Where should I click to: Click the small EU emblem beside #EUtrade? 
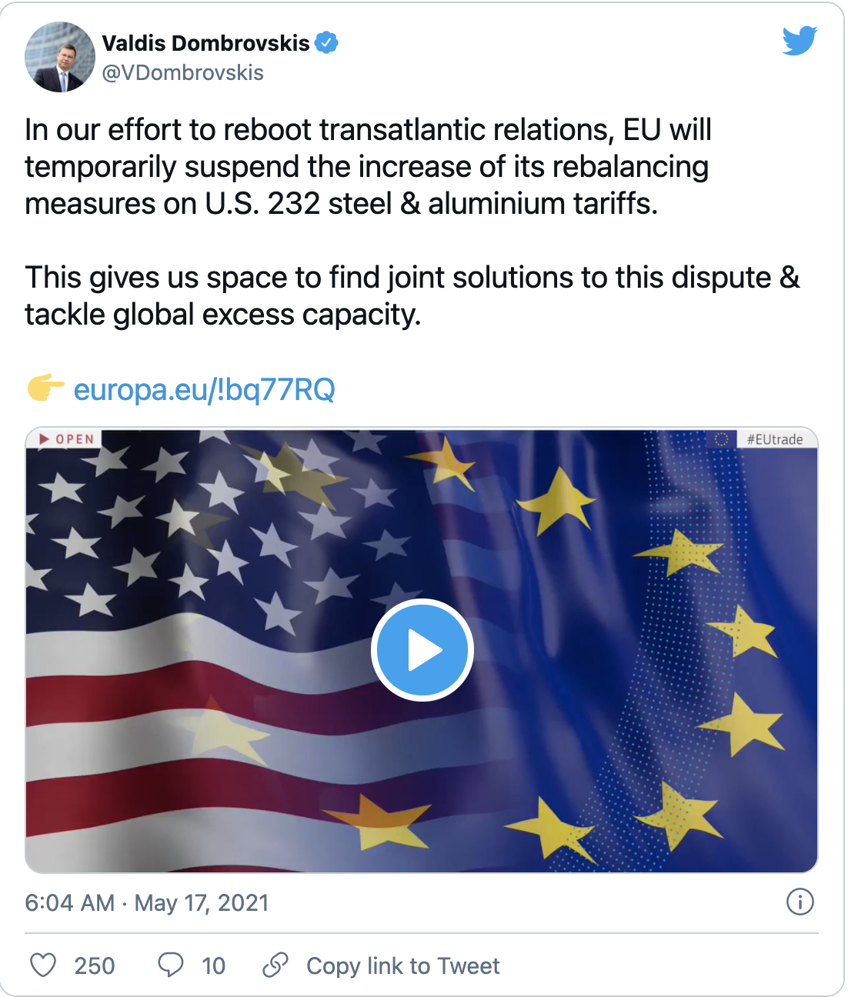click(721, 439)
